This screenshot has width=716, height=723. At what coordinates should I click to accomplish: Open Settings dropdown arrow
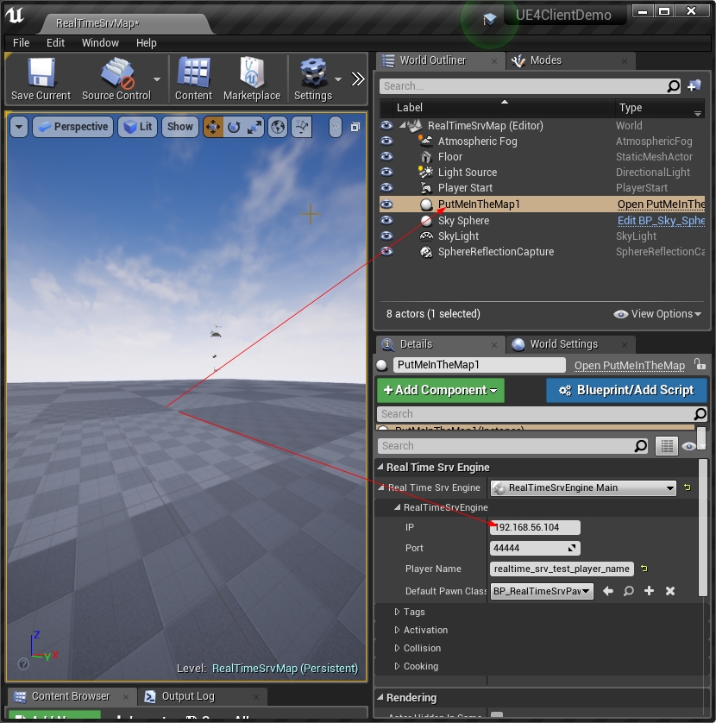pyautogui.click(x=338, y=79)
